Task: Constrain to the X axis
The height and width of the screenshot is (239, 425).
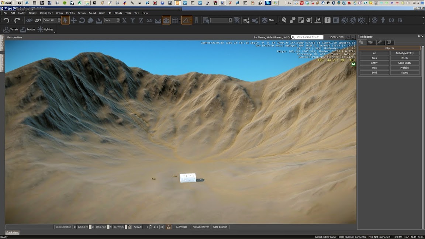Action: coord(124,20)
